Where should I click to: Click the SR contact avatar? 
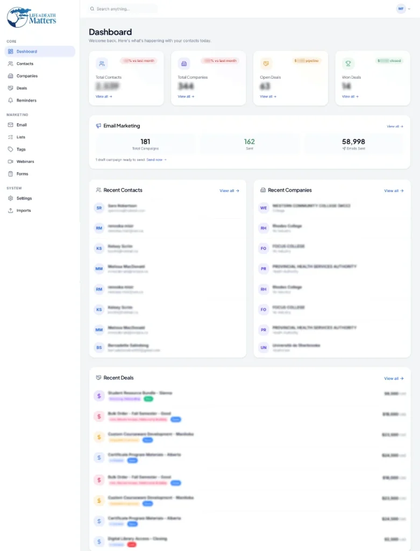tap(99, 208)
